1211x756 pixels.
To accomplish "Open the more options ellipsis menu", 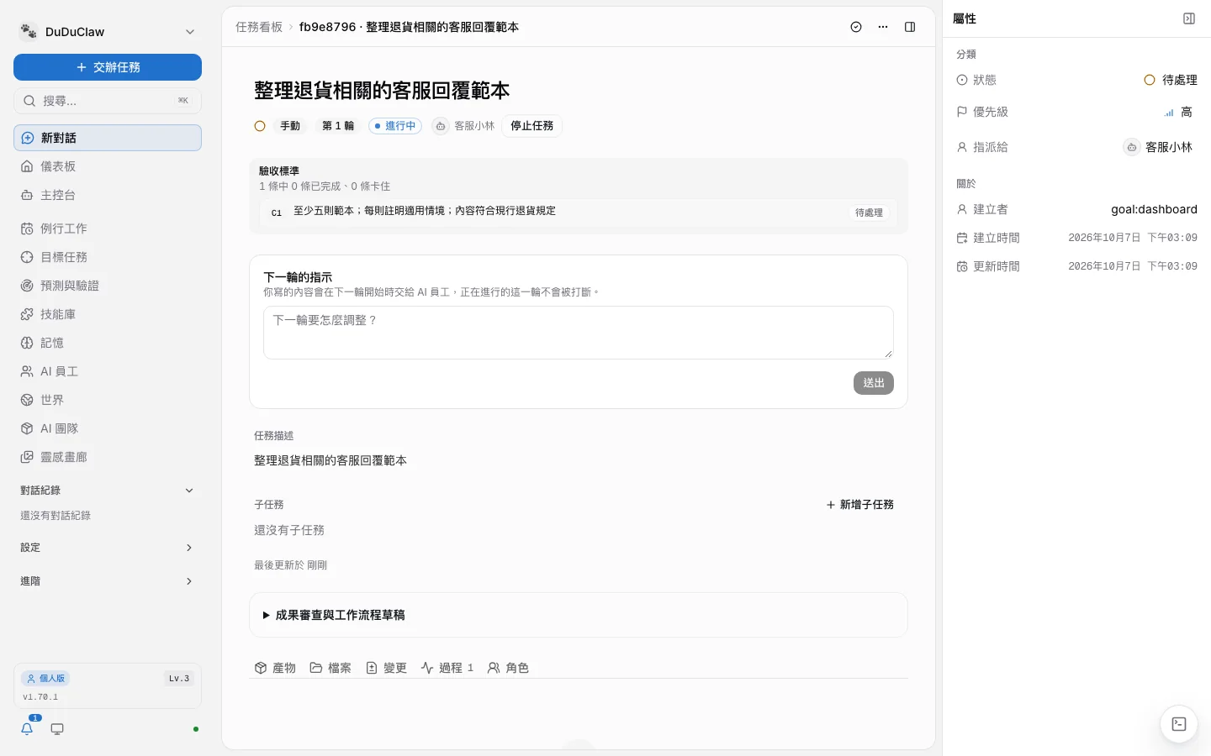I will (883, 27).
